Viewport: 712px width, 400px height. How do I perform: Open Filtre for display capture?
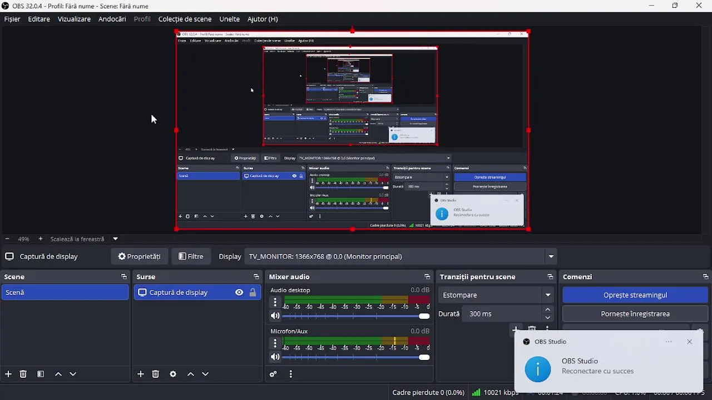pos(191,256)
